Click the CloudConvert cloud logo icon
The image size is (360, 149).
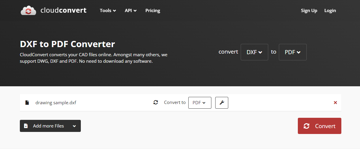tap(28, 11)
